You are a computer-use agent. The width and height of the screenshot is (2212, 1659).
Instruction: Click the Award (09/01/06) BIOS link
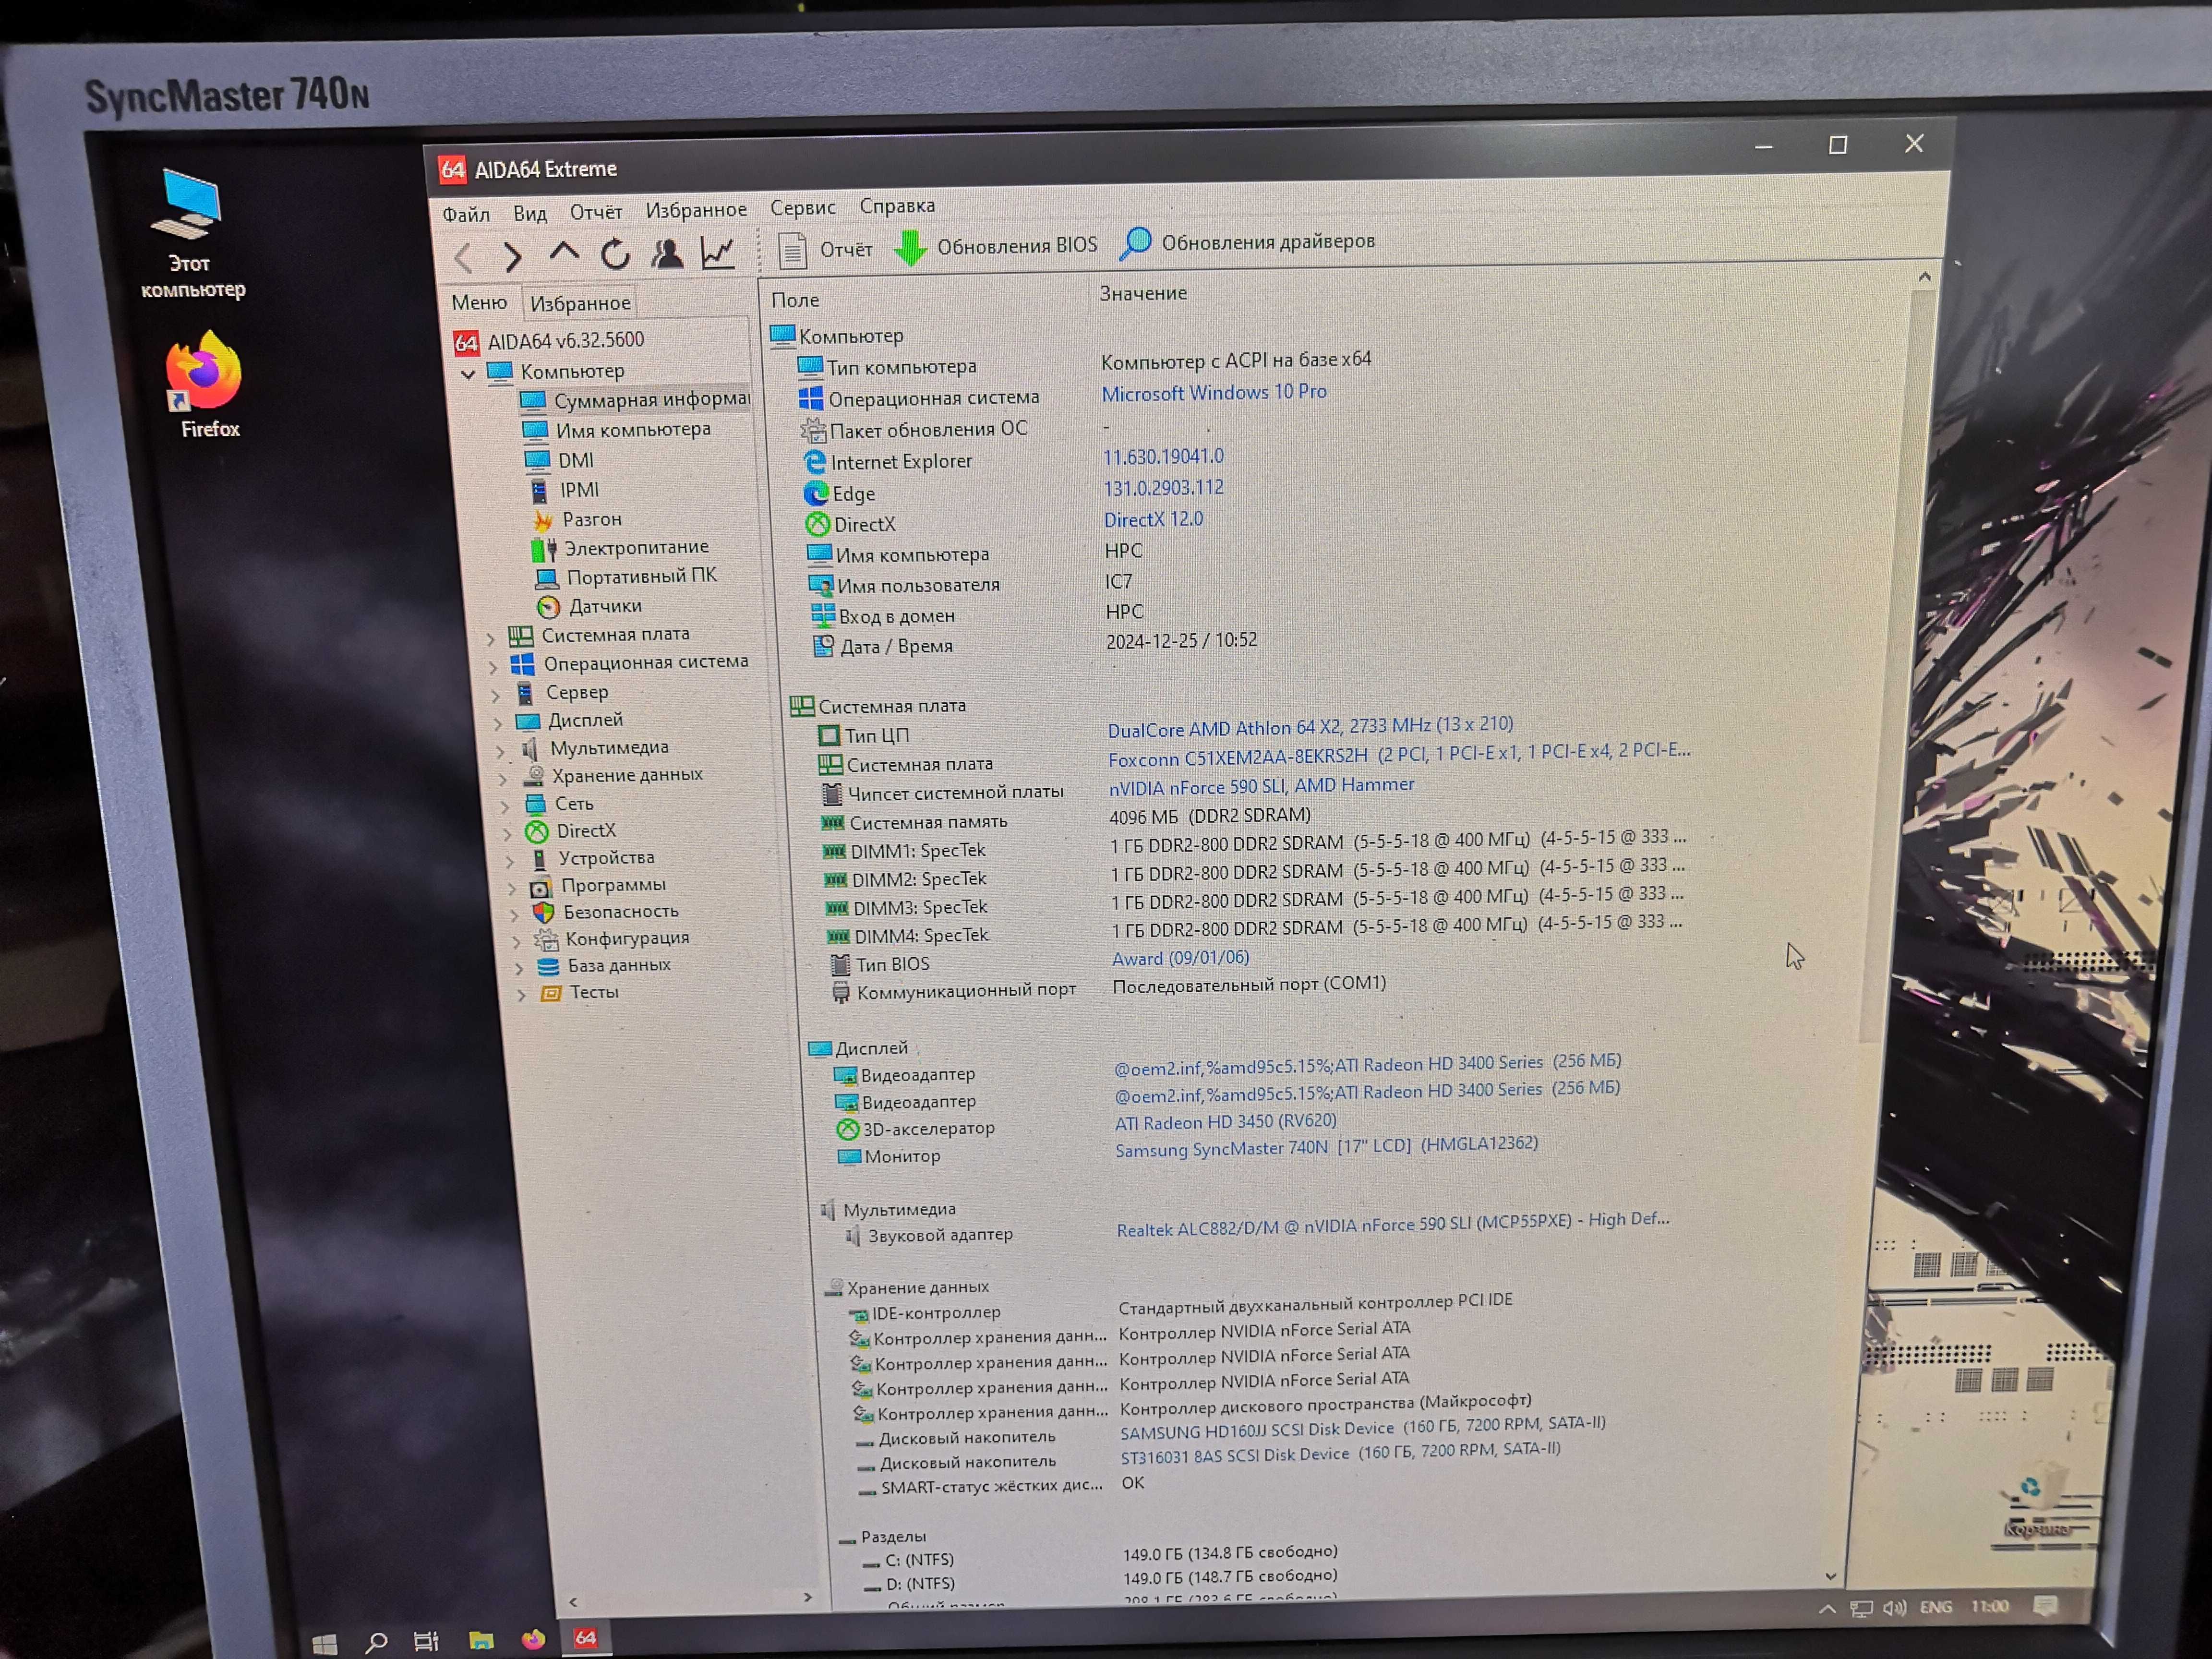click(x=1180, y=958)
